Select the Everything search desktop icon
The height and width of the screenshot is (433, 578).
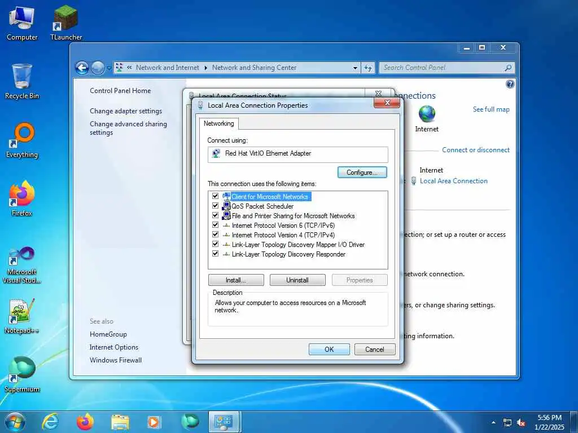22,140
